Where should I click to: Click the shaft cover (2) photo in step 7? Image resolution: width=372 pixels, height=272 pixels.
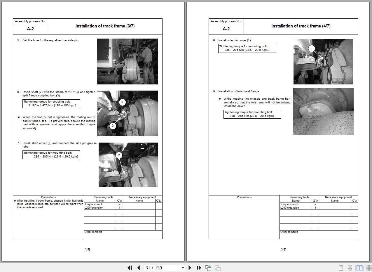128,165
